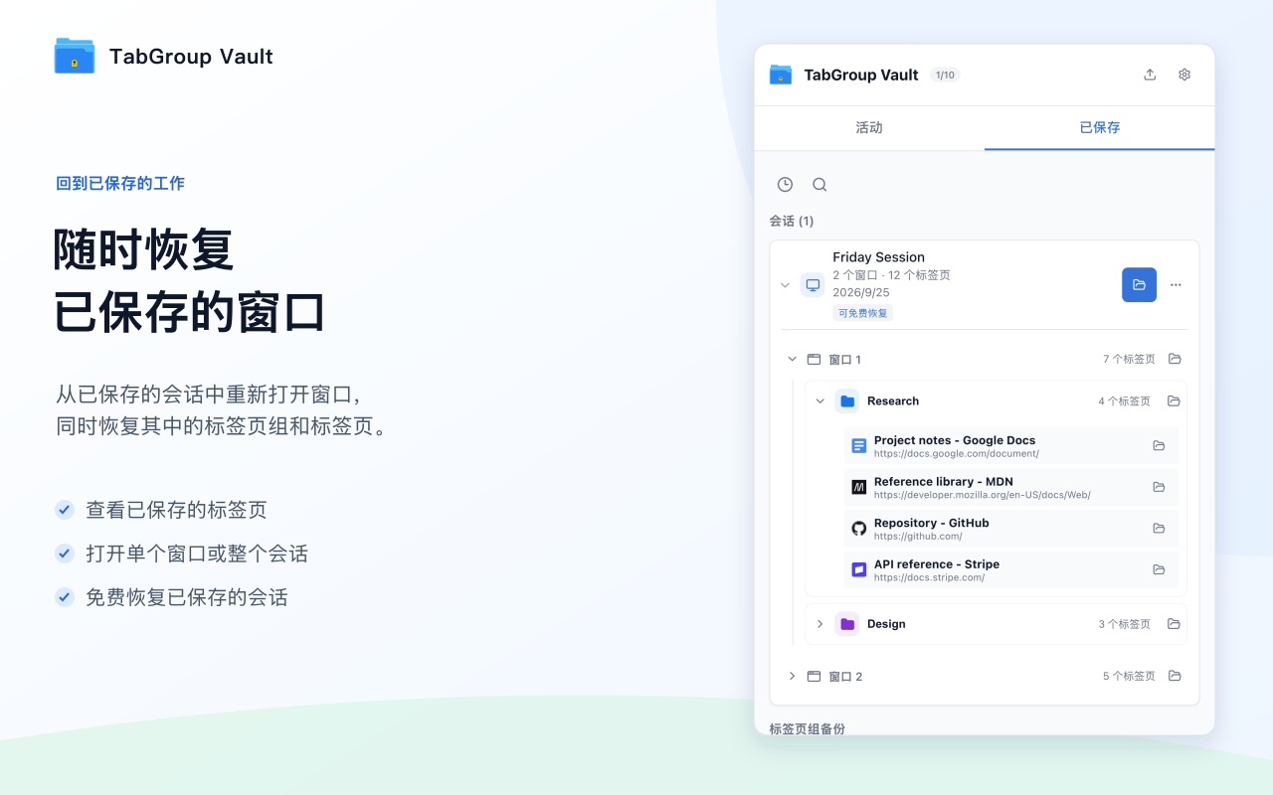Image resolution: width=1273 pixels, height=795 pixels.
Task: Restore Friday Session with blue folder button
Action: coord(1139,285)
